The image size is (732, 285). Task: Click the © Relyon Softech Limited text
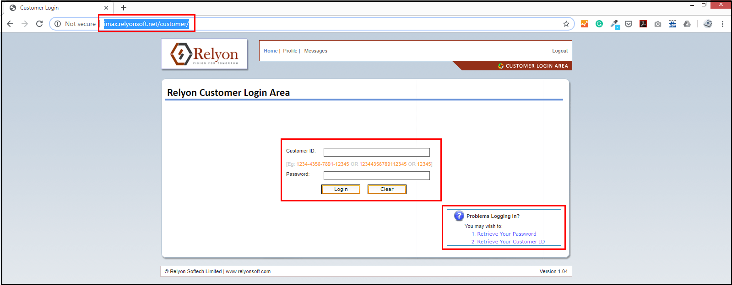click(193, 271)
